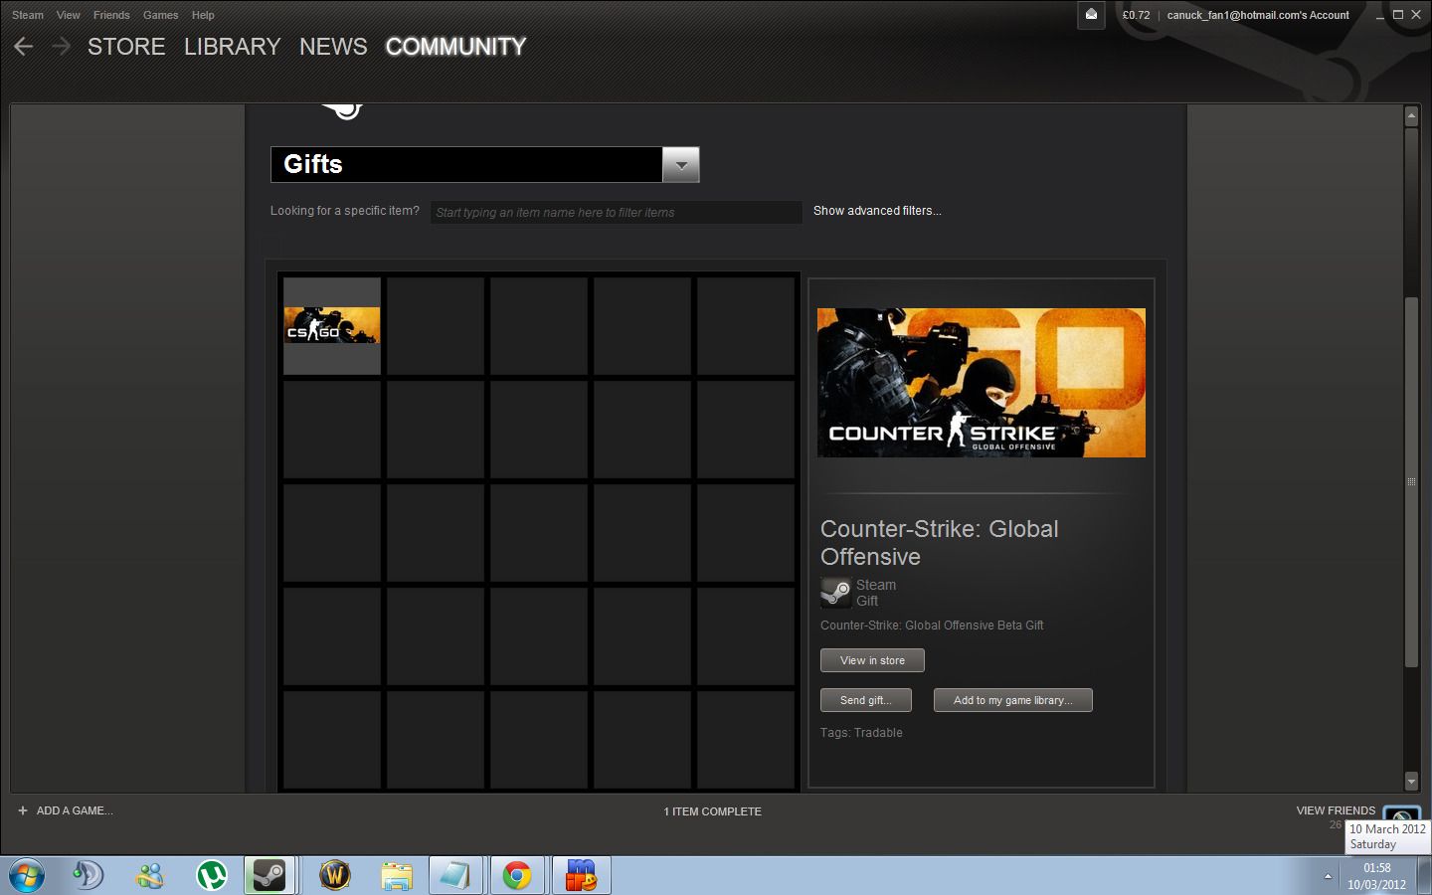Screen dimensions: 1432x895
Task: Open World of Warcraft taskbar icon
Action: click(x=335, y=876)
